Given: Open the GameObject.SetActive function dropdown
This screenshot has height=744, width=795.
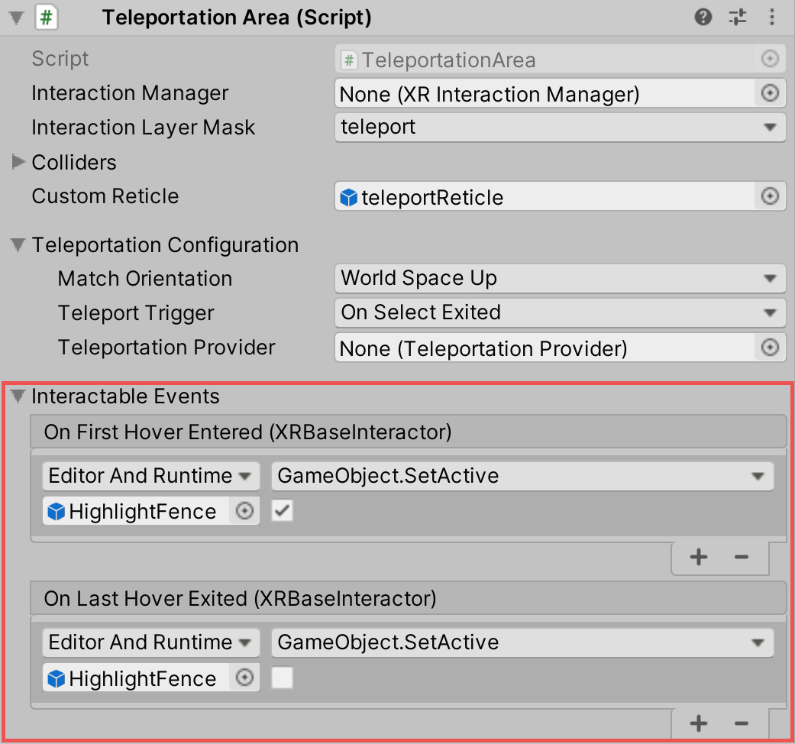Looking at the screenshot, I should [x=522, y=476].
